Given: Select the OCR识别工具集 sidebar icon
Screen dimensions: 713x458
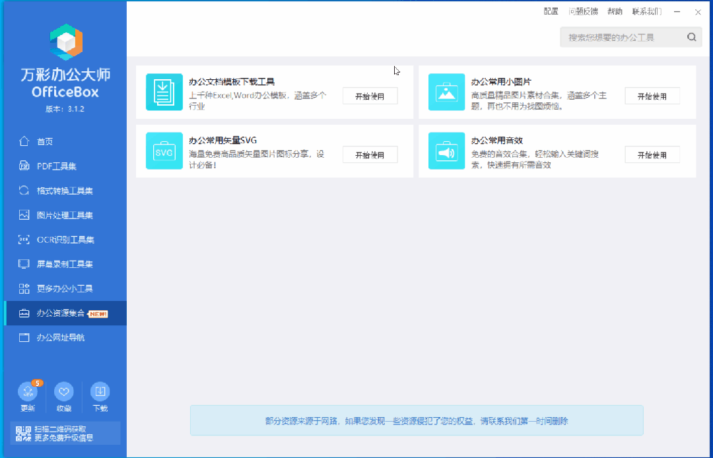Looking at the screenshot, I should point(24,240).
